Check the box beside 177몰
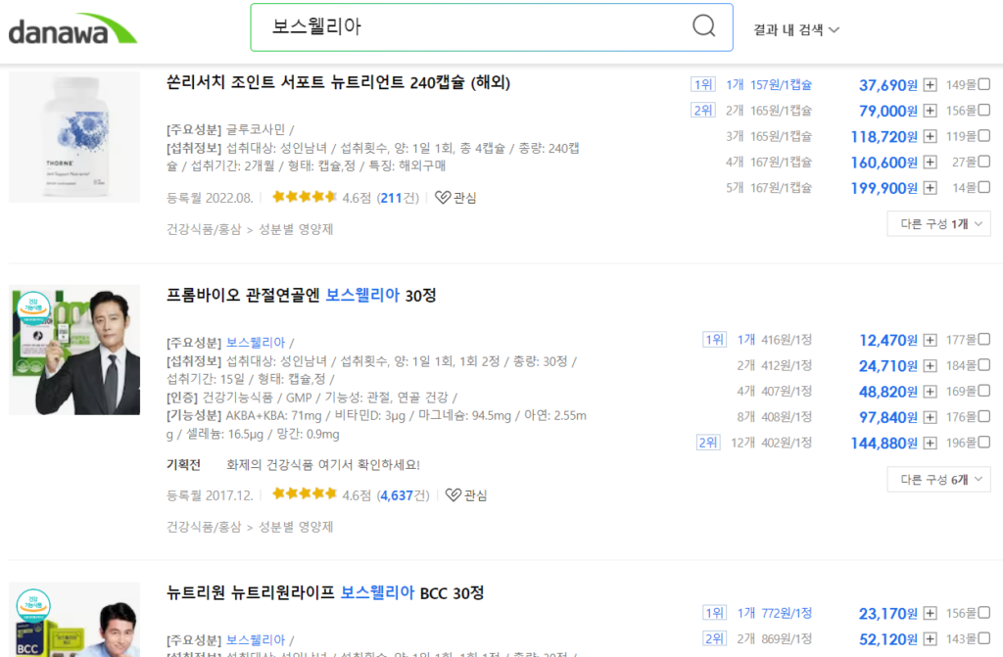 [x=984, y=339]
